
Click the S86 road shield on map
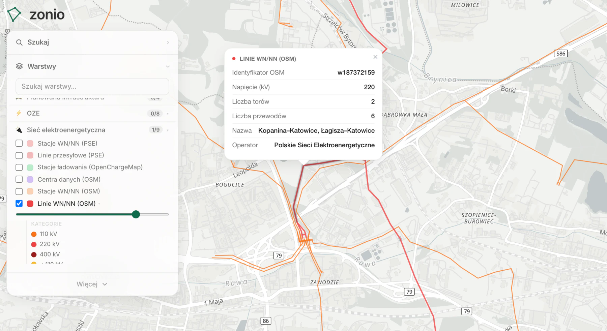click(x=561, y=54)
